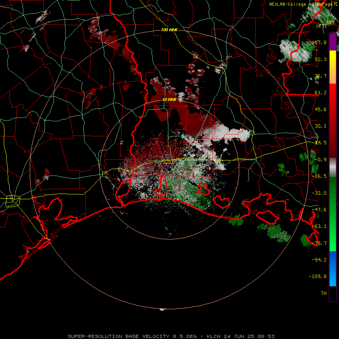Click the 61.2 legend value
This screenshot has height=339, width=339.
321,93
